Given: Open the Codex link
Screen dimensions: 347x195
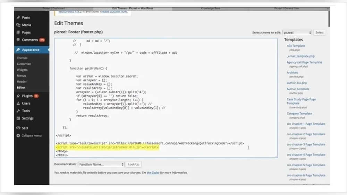Looking at the screenshot, I should [153, 173].
